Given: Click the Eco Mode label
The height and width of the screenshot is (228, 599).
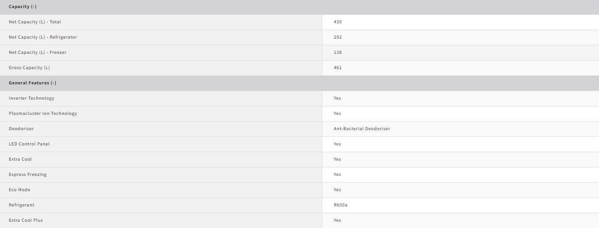Looking at the screenshot, I should point(19,190).
